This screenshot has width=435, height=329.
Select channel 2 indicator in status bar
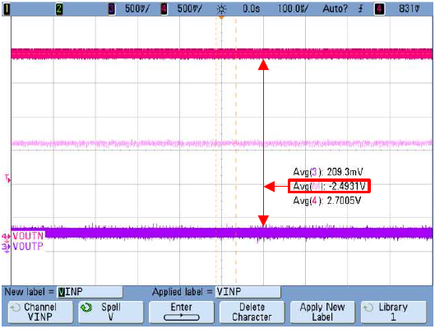pyautogui.click(x=59, y=9)
